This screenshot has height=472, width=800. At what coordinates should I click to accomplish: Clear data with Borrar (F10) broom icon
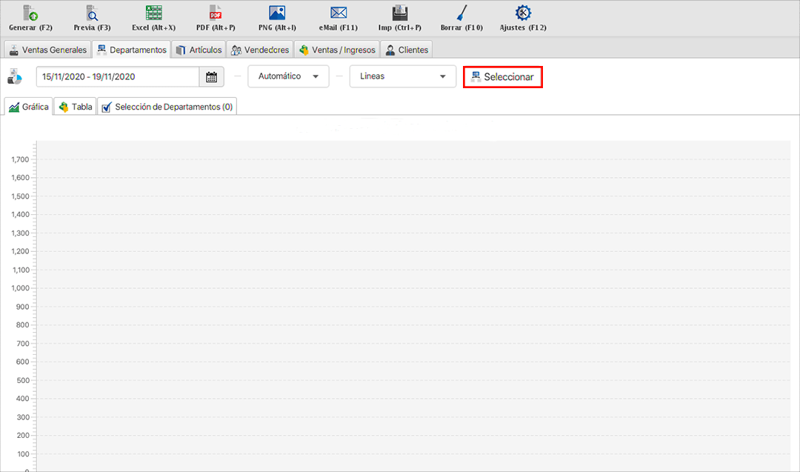click(x=461, y=13)
